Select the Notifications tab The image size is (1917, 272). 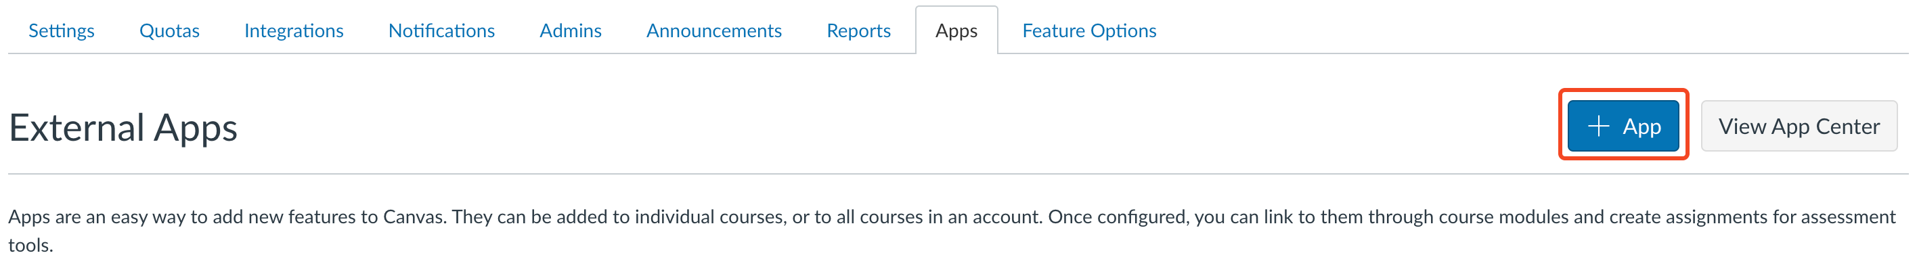(x=441, y=30)
